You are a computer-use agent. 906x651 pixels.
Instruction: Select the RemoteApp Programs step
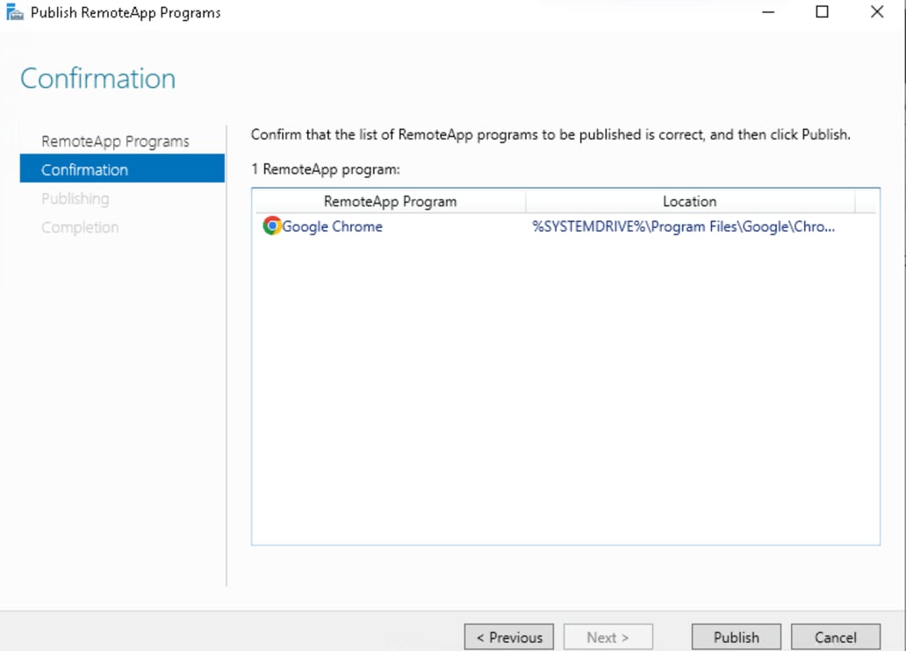click(115, 140)
